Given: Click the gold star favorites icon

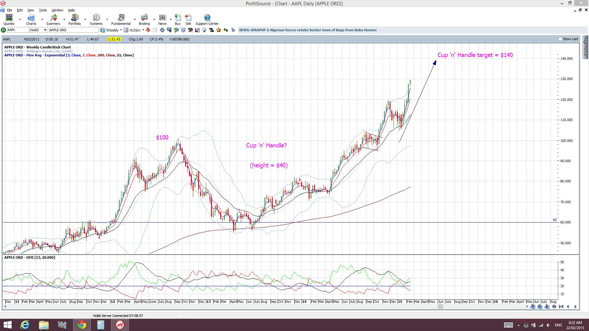Looking at the screenshot, I should tap(218, 30).
